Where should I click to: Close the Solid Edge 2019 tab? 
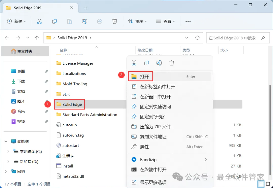click(72, 8)
